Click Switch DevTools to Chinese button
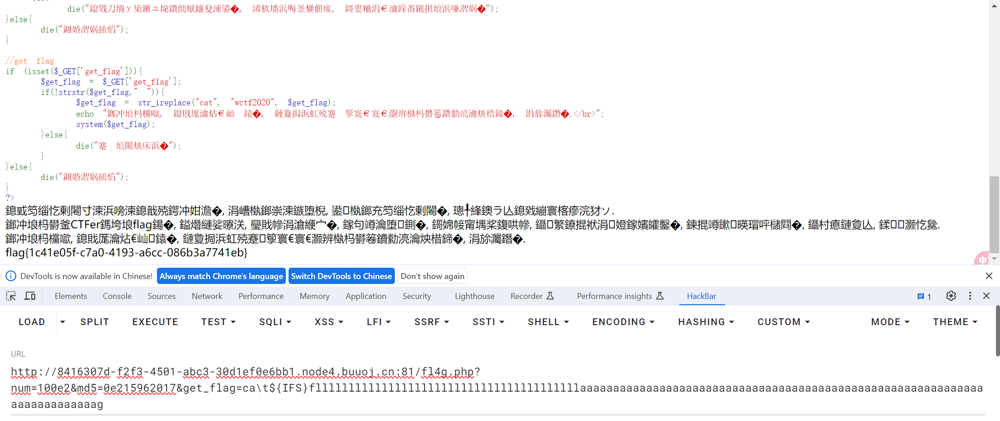 (341, 276)
